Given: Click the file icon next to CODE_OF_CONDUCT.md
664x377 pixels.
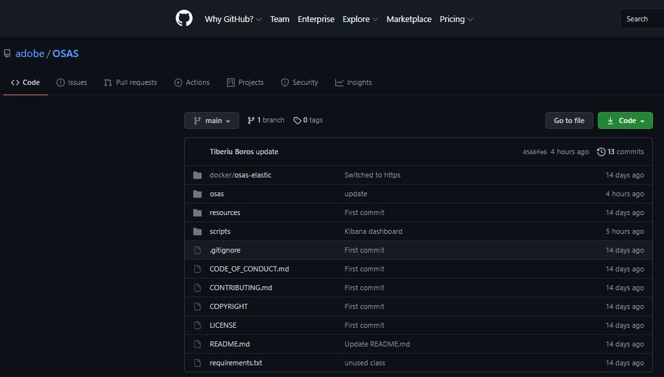Looking at the screenshot, I should click(197, 269).
